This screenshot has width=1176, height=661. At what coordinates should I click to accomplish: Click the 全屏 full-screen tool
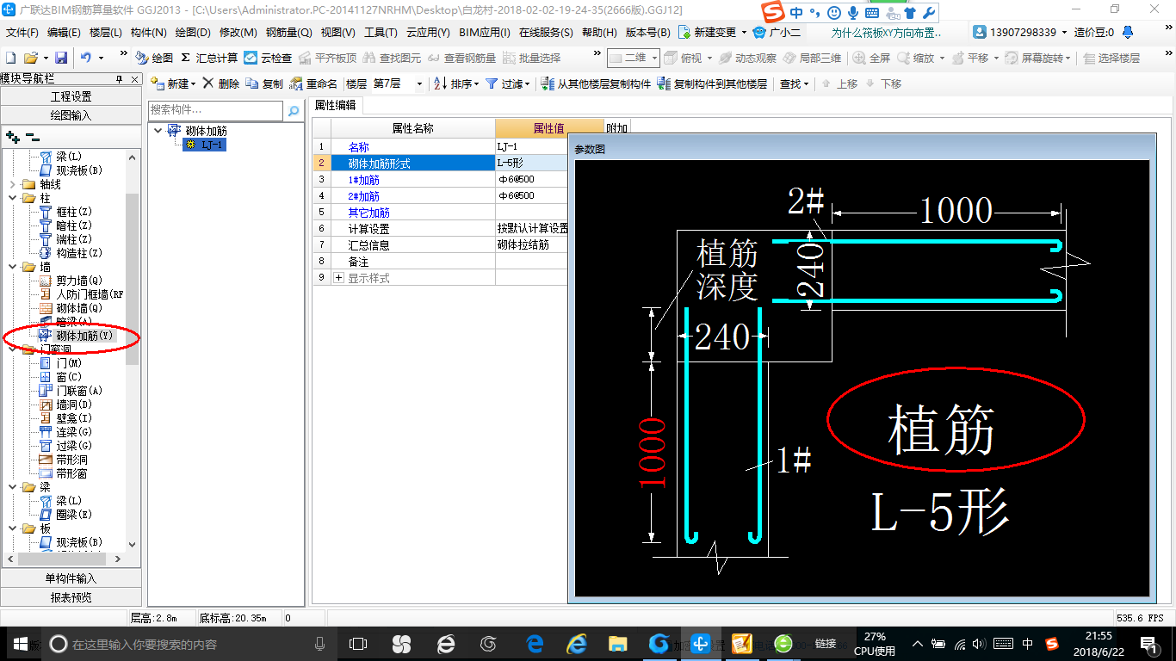pyautogui.click(x=871, y=58)
